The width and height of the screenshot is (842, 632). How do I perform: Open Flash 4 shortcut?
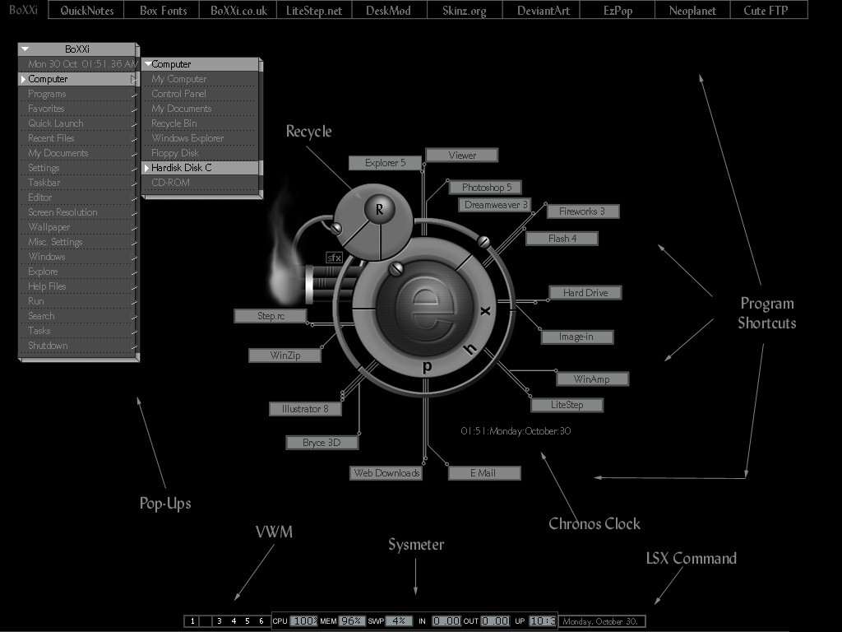point(562,238)
